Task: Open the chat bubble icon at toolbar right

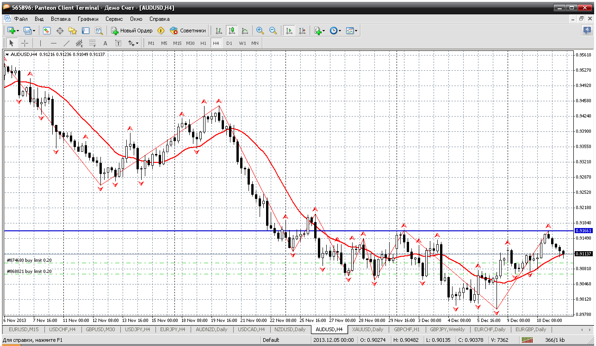Action: tap(587, 31)
